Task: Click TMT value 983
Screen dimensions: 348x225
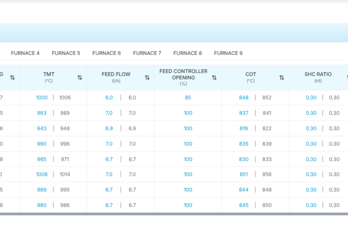Action: click(x=42, y=113)
